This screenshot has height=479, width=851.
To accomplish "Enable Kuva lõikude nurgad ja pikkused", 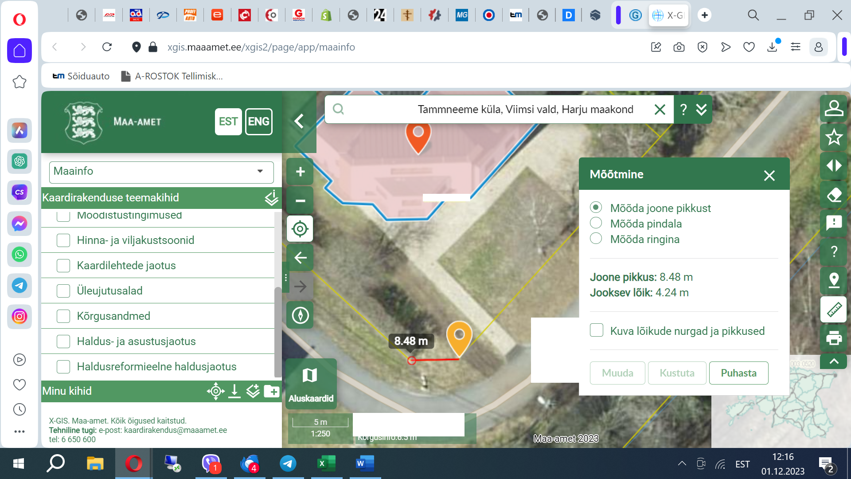I will 597,330.
